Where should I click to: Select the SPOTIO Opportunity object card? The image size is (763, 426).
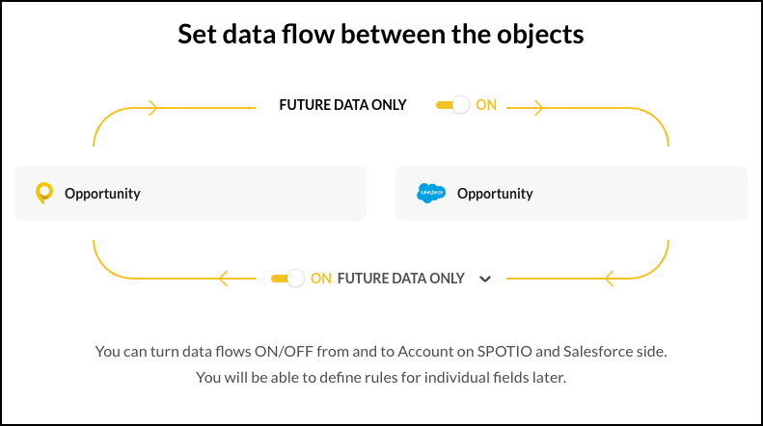[x=190, y=193]
